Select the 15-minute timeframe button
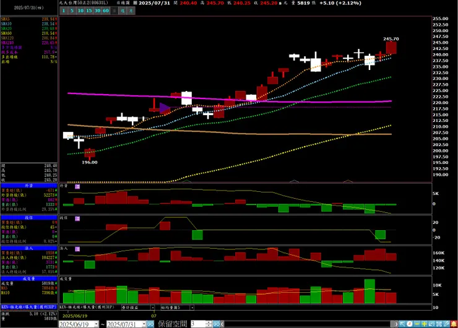Viewport: 458px width, 328px height. (x=89, y=11)
